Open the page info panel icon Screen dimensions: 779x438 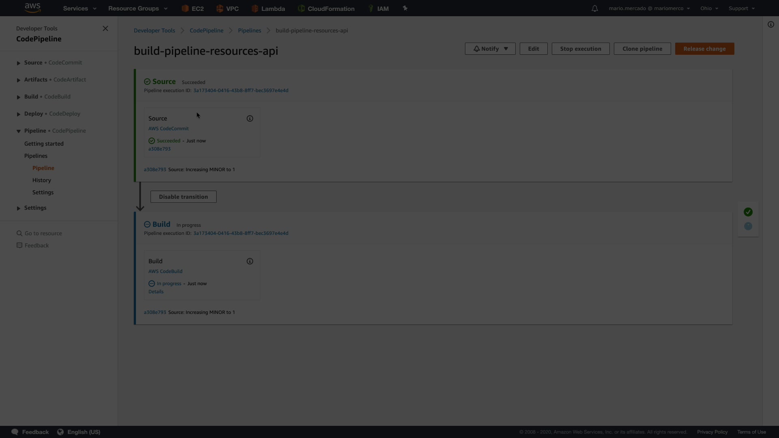coord(770,24)
